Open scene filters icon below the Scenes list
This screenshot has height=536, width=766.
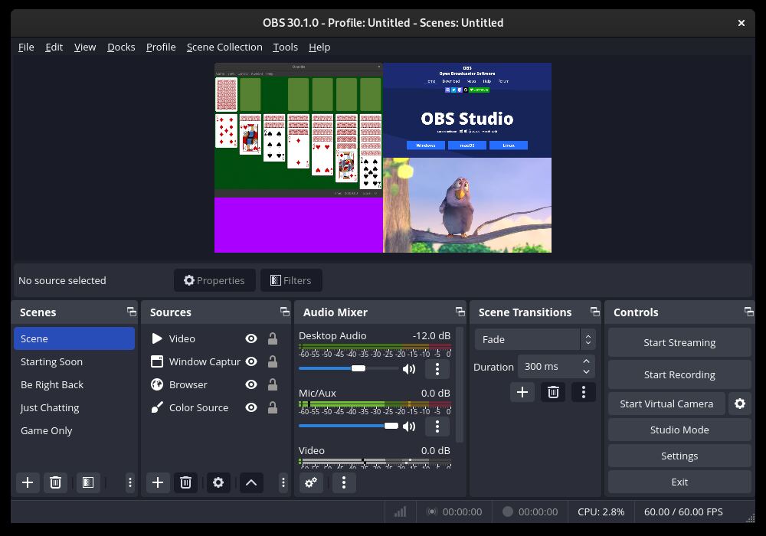click(x=87, y=482)
